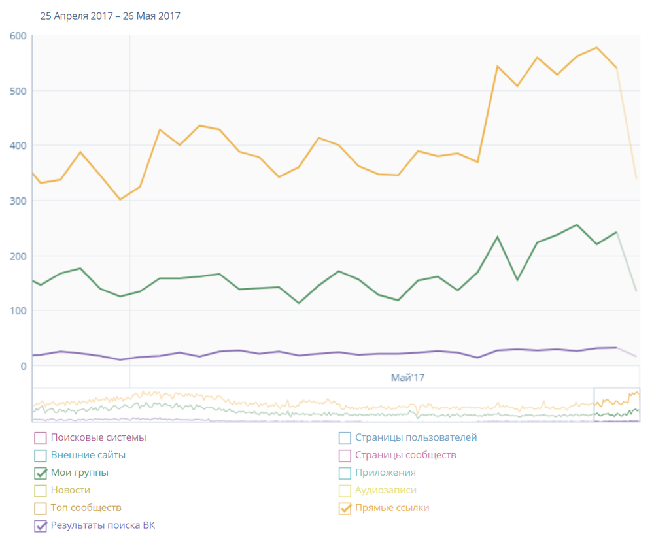Uncheck the Мои группы series
The height and width of the screenshot is (549, 654).
(41, 473)
